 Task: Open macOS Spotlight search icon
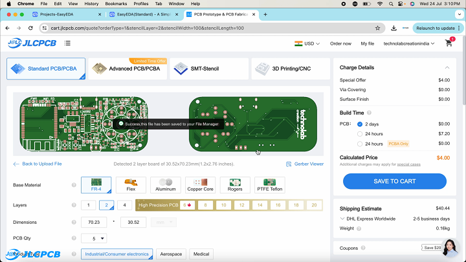(x=391, y=4)
